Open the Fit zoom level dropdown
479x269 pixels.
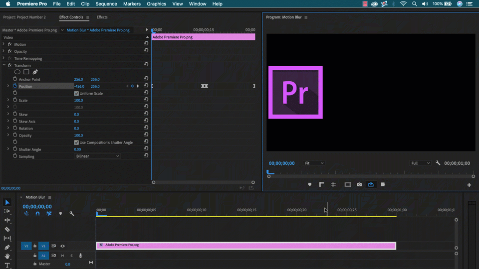coord(314,163)
